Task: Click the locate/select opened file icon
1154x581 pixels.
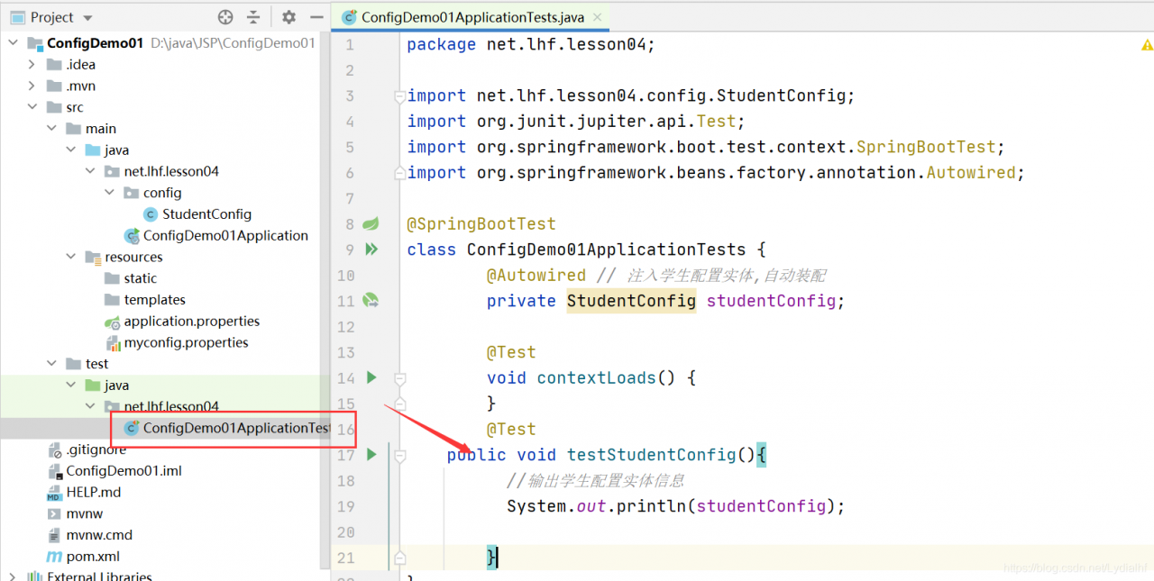Action: pos(225,17)
